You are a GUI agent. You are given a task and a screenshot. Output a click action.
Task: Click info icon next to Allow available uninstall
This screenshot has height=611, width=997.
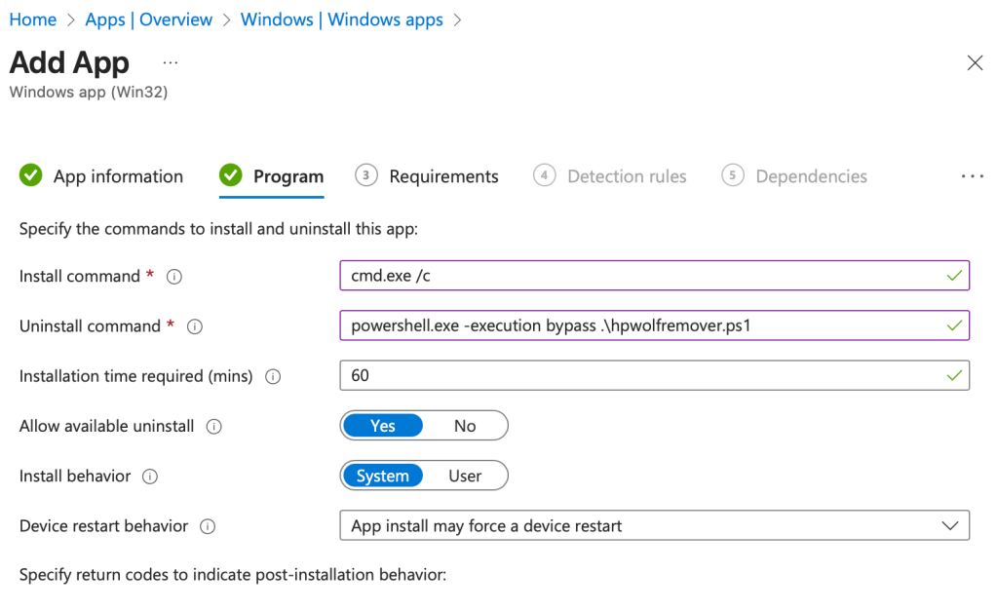[214, 426]
